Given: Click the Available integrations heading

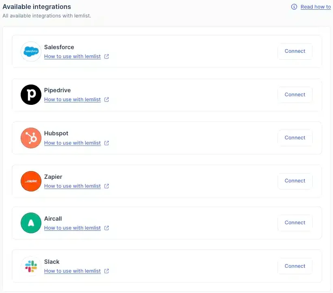Looking at the screenshot, I should 37,7.
